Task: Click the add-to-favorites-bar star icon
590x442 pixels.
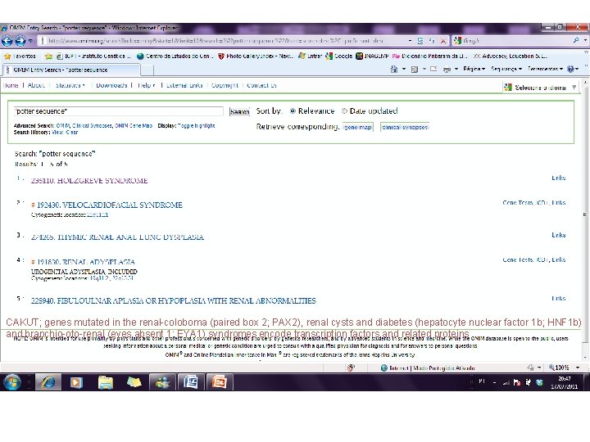Action: click(x=48, y=56)
